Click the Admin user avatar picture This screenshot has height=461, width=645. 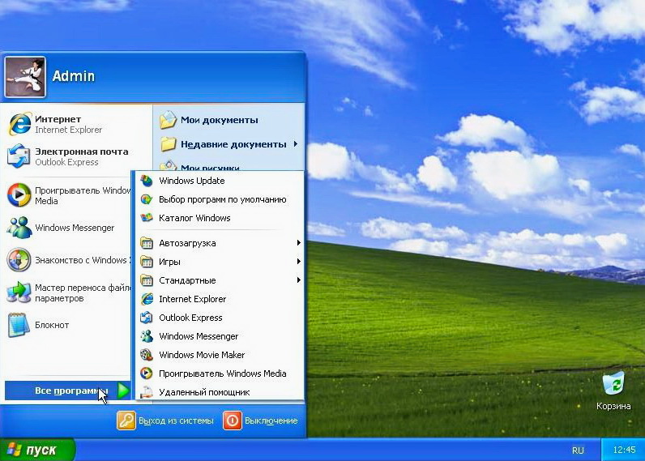click(x=25, y=77)
